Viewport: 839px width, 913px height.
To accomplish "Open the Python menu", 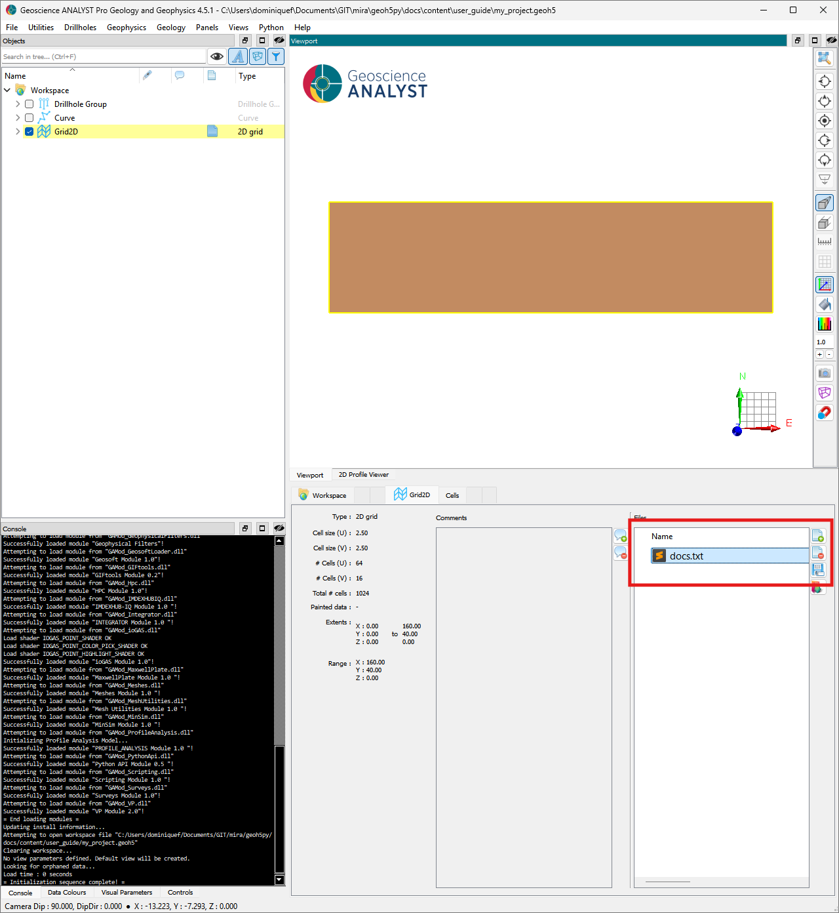I will point(271,28).
